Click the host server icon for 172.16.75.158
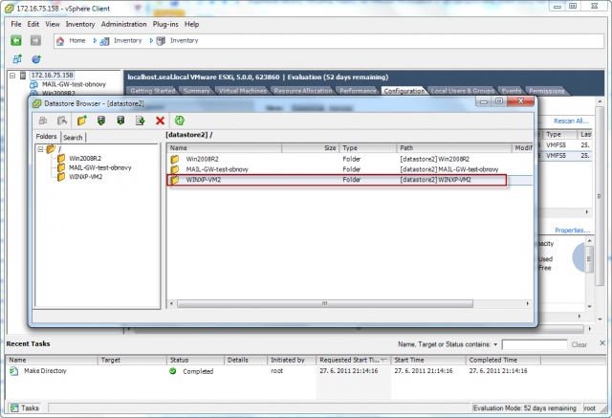 (x=23, y=76)
